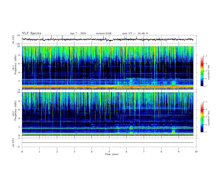Click time axis tick label "5"
This screenshot has width=221, height=170.
pos(109,152)
